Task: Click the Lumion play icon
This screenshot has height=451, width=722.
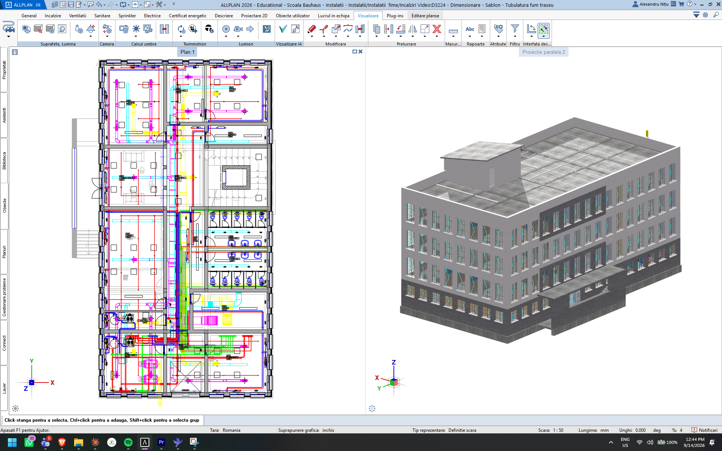Action: point(226,29)
